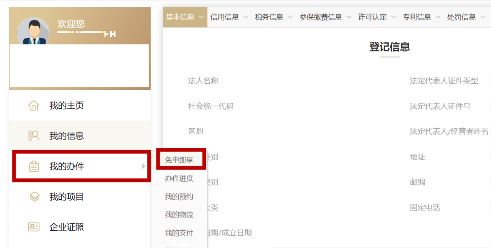Open 我的预约 from the submenu
The image size is (491, 248).
(x=179, y=197)
